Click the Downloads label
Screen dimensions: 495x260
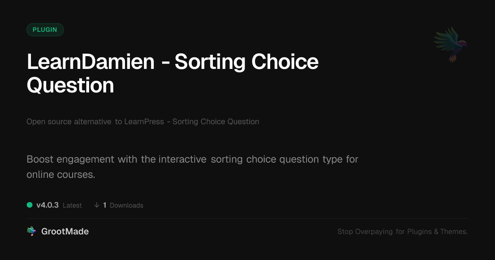click(x=126, y=206)
